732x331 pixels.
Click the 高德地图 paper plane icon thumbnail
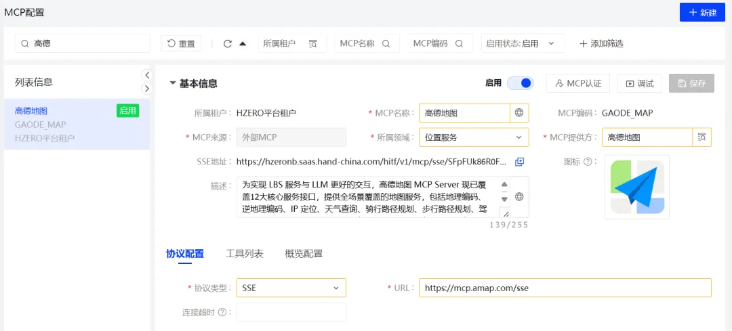(x=637, y=187)
